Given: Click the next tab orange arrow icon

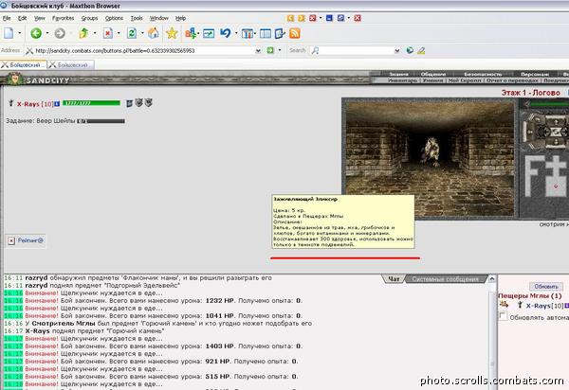Looking at the screenshot, I should 302,18.
